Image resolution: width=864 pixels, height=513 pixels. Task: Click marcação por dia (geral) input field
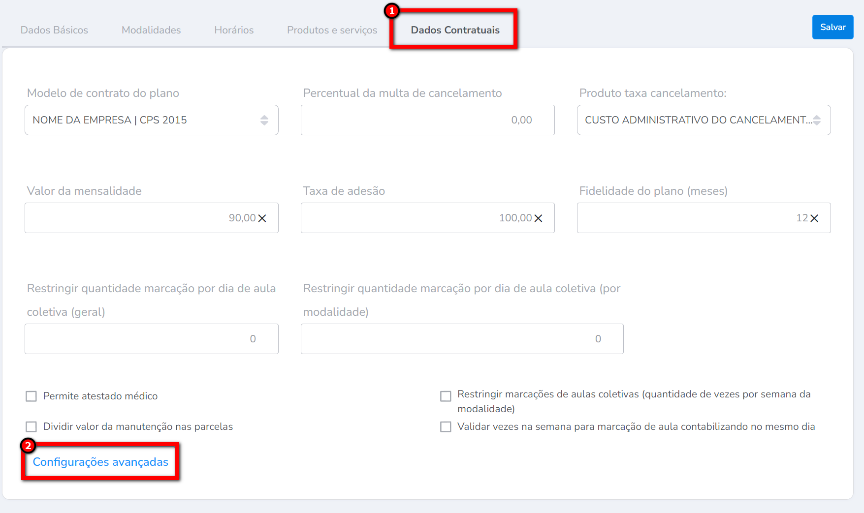[151, 339]
